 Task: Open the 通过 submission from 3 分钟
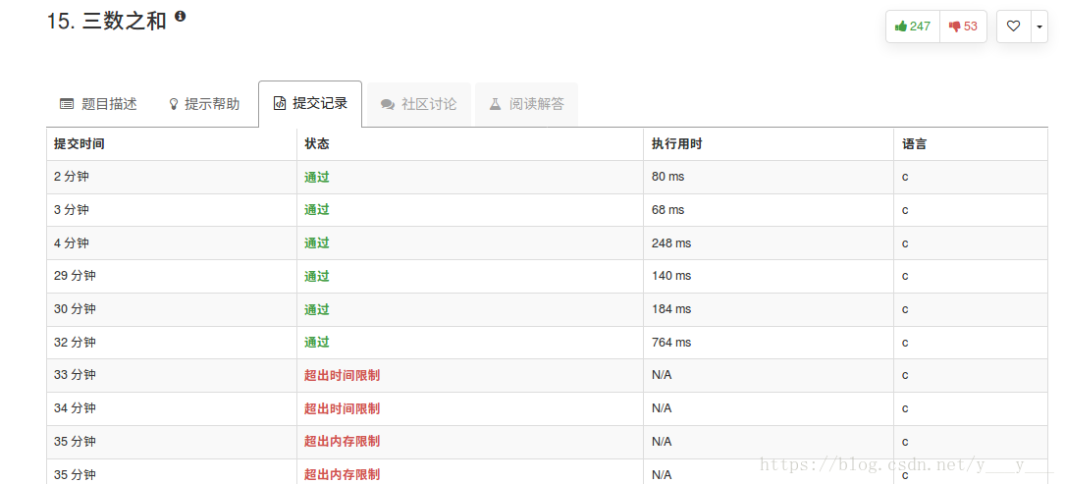(x=316, y=210)
